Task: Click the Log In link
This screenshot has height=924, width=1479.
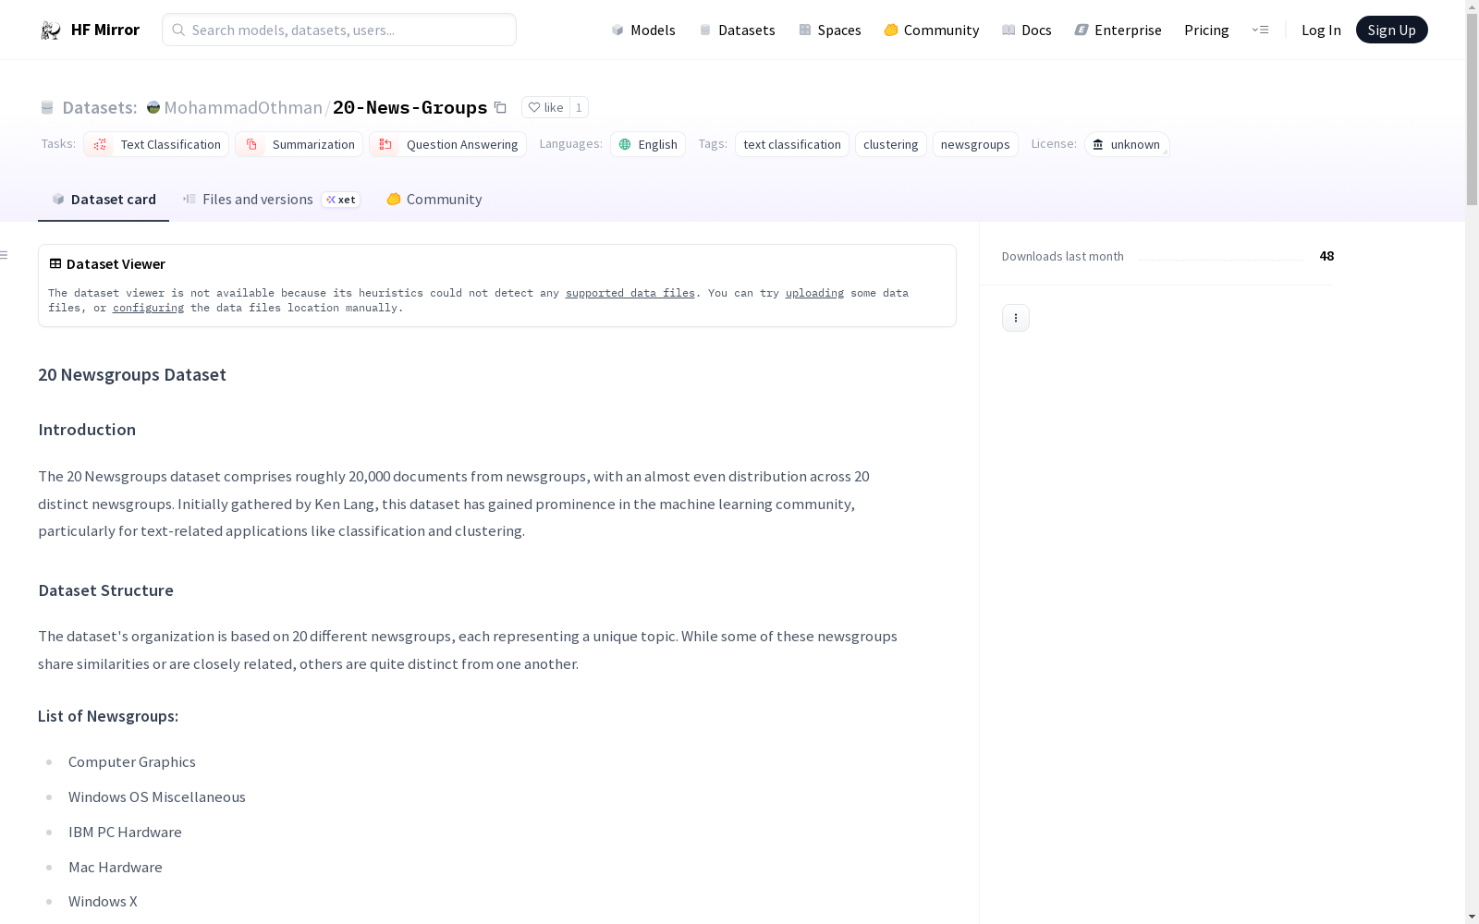Action: (1321, 30)
